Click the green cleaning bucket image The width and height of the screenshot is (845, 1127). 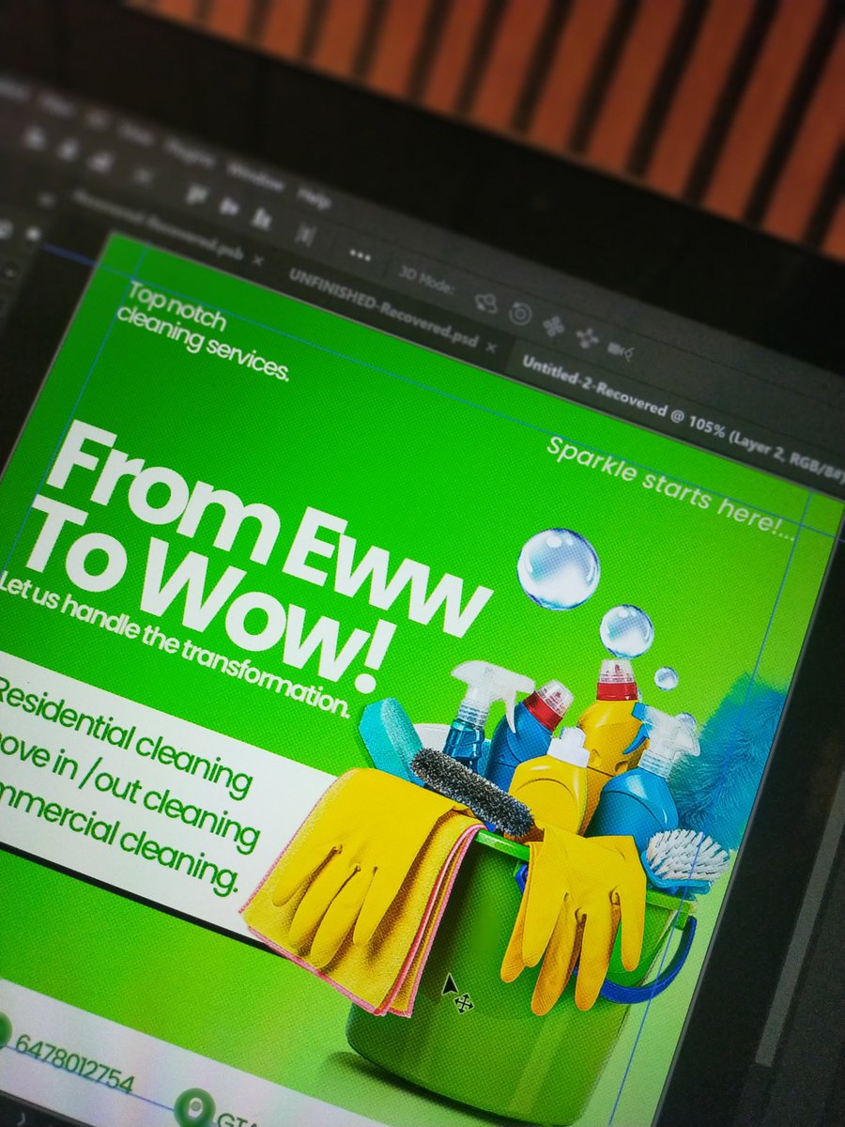507,977
